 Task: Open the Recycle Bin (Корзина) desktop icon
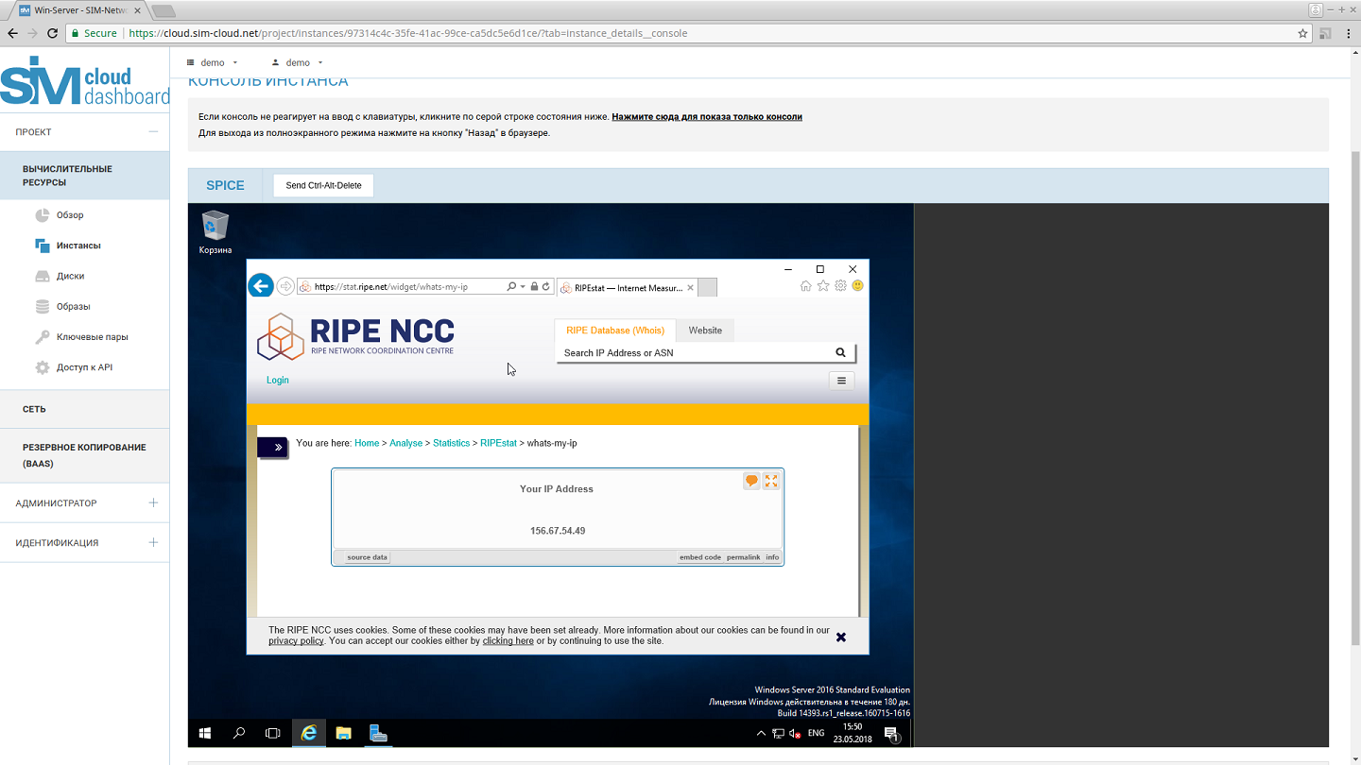point(215,229)
